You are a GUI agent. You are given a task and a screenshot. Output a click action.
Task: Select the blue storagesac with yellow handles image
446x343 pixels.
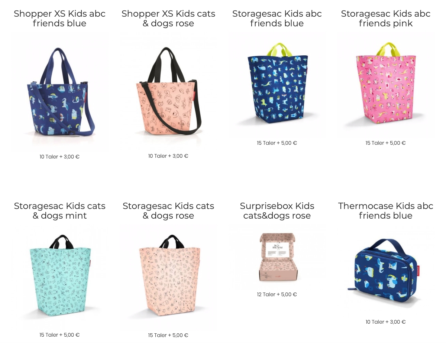(x=277, y=85)
